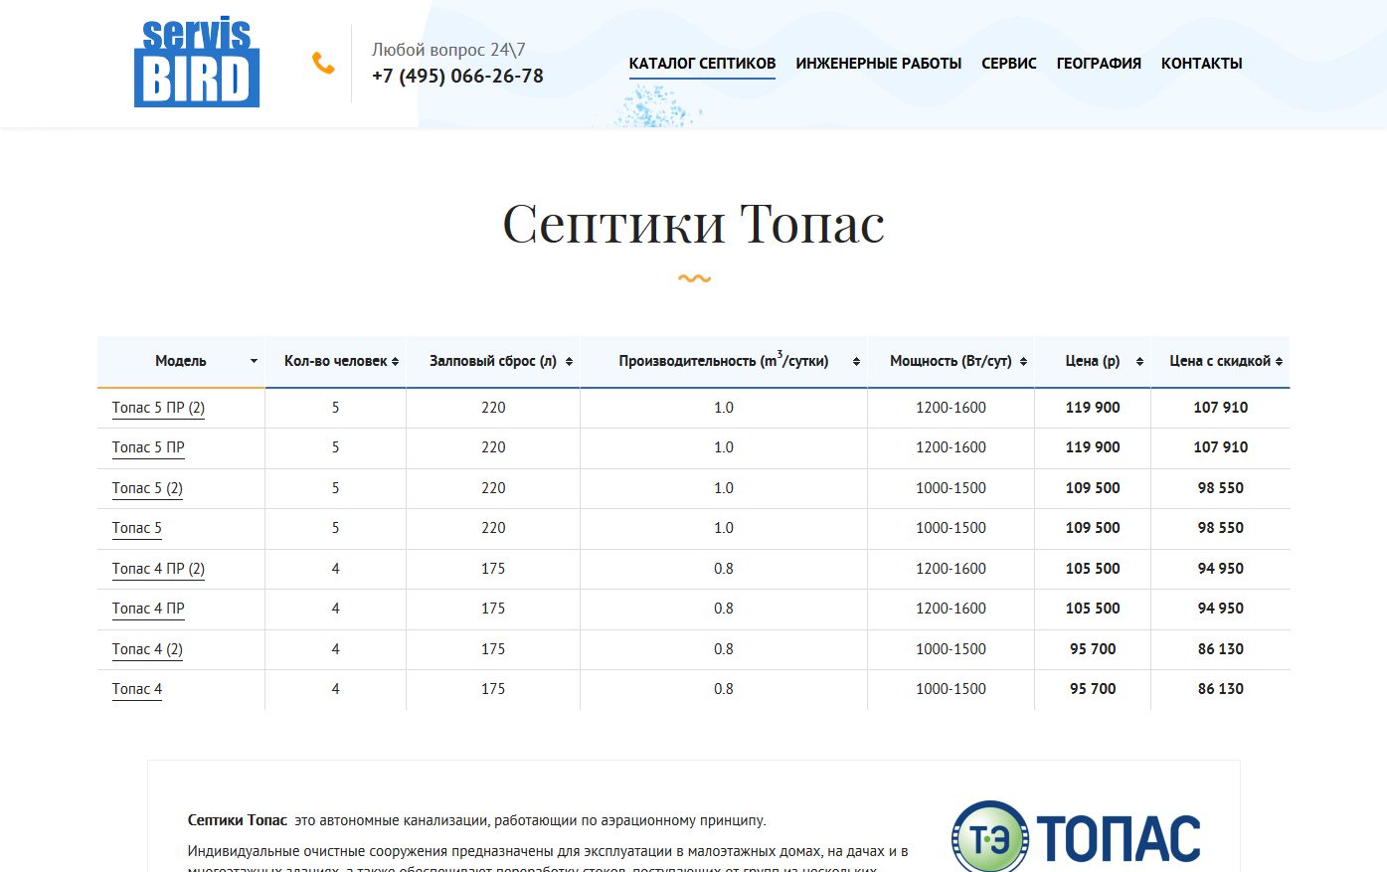Go to the Сервис page
The image size is (1387, 872).
(1009, 64)
